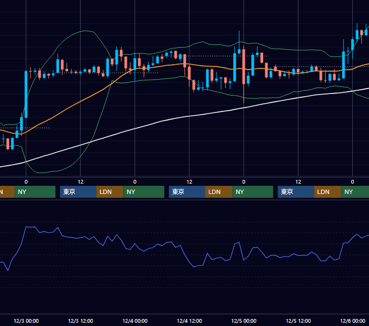Select the NY session block spanning 12/5 00:00

coord(253,192)
